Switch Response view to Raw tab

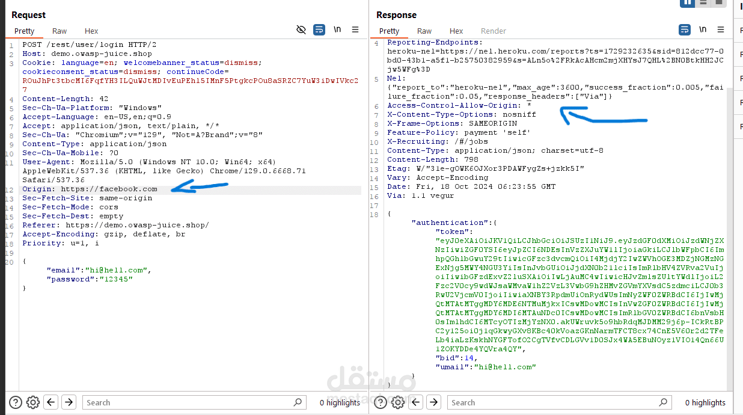(x=424, y=31)
